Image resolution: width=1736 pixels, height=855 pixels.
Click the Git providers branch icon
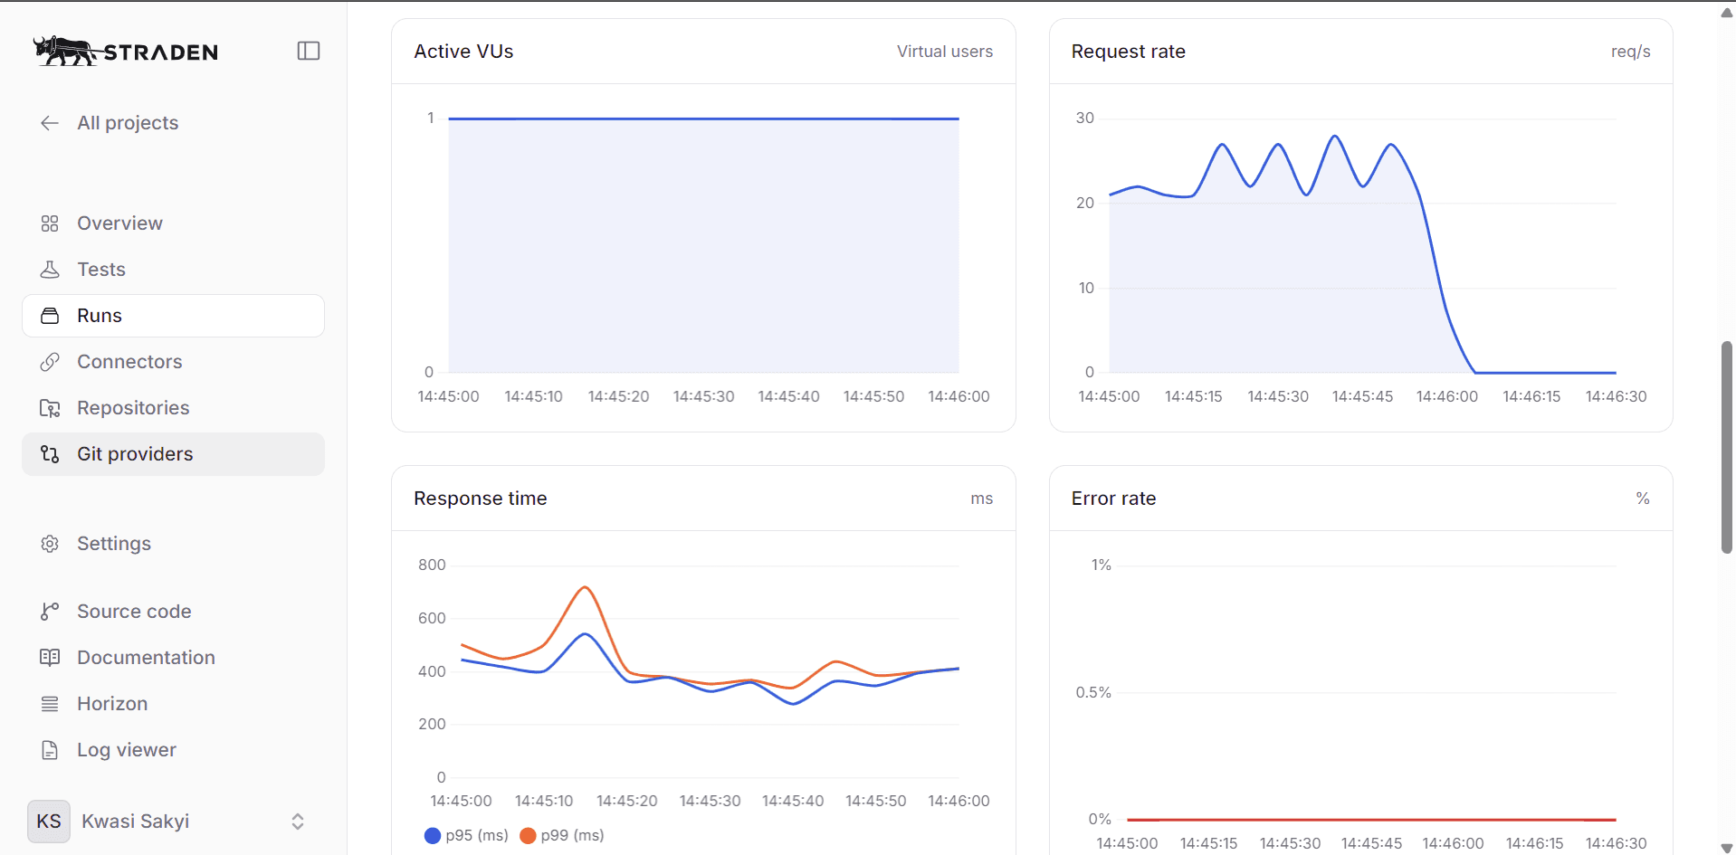[50, 454]
